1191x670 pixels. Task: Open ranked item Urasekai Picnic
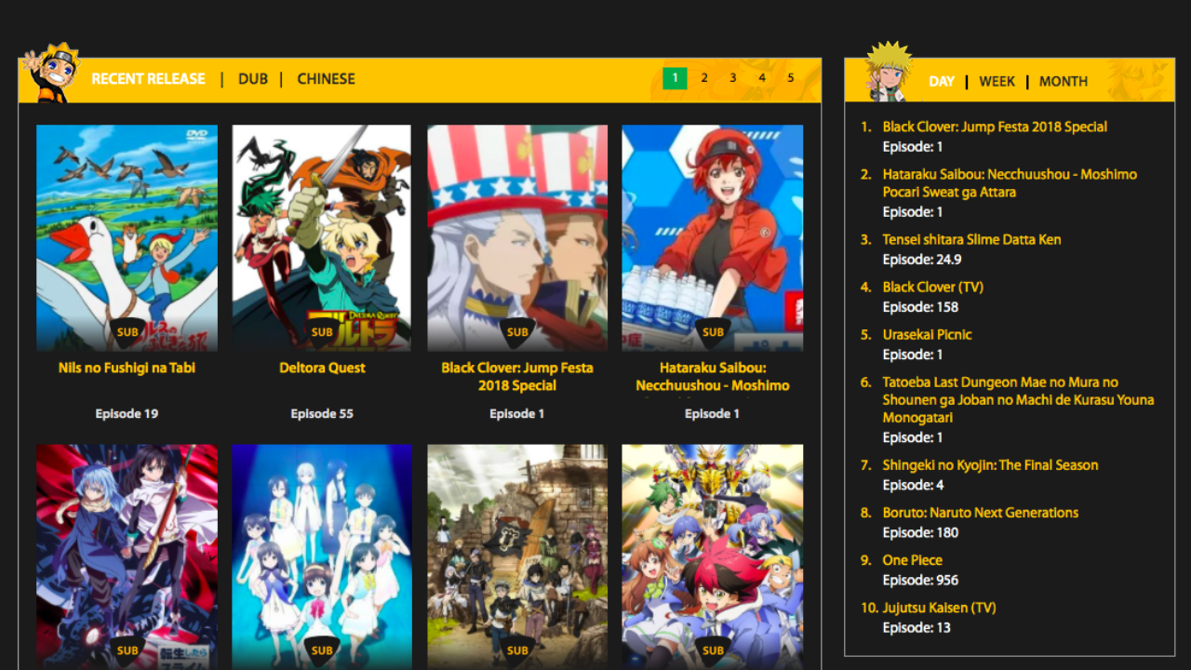[x=927, y=335]
